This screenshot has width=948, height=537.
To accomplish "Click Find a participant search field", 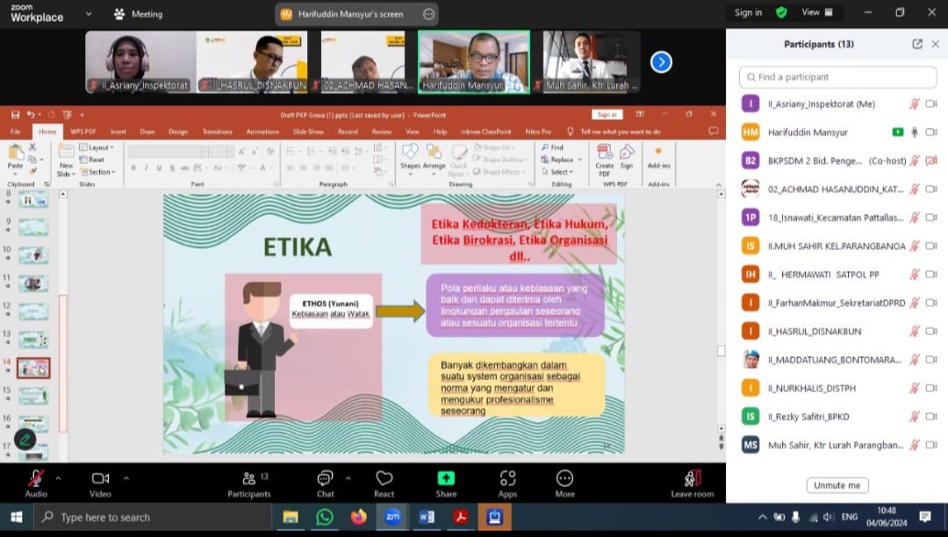I will coord(837,76).
